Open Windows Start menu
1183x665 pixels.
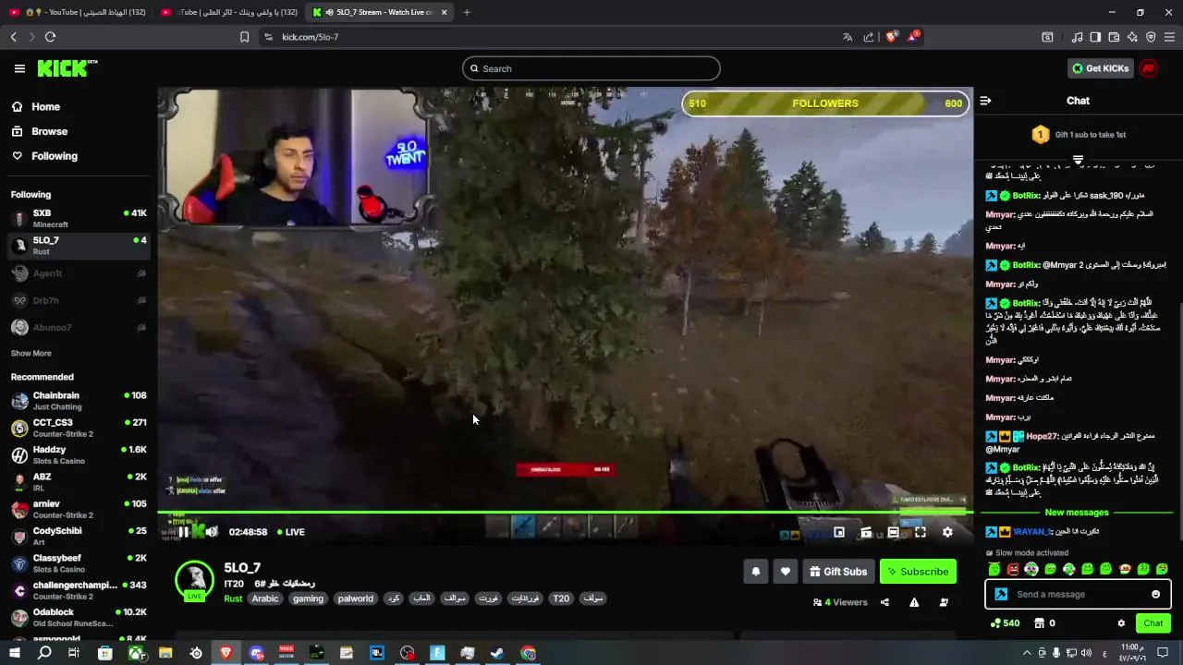[x=14, y=653]
